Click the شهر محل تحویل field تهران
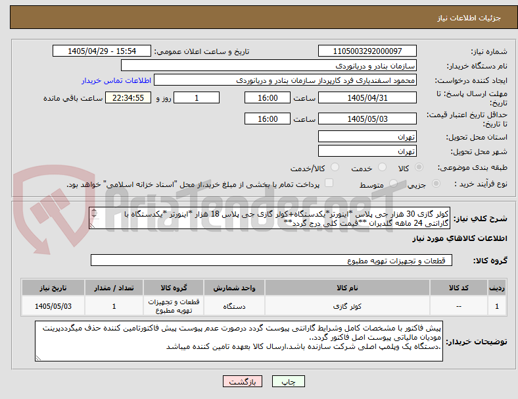 coord(367,151)
